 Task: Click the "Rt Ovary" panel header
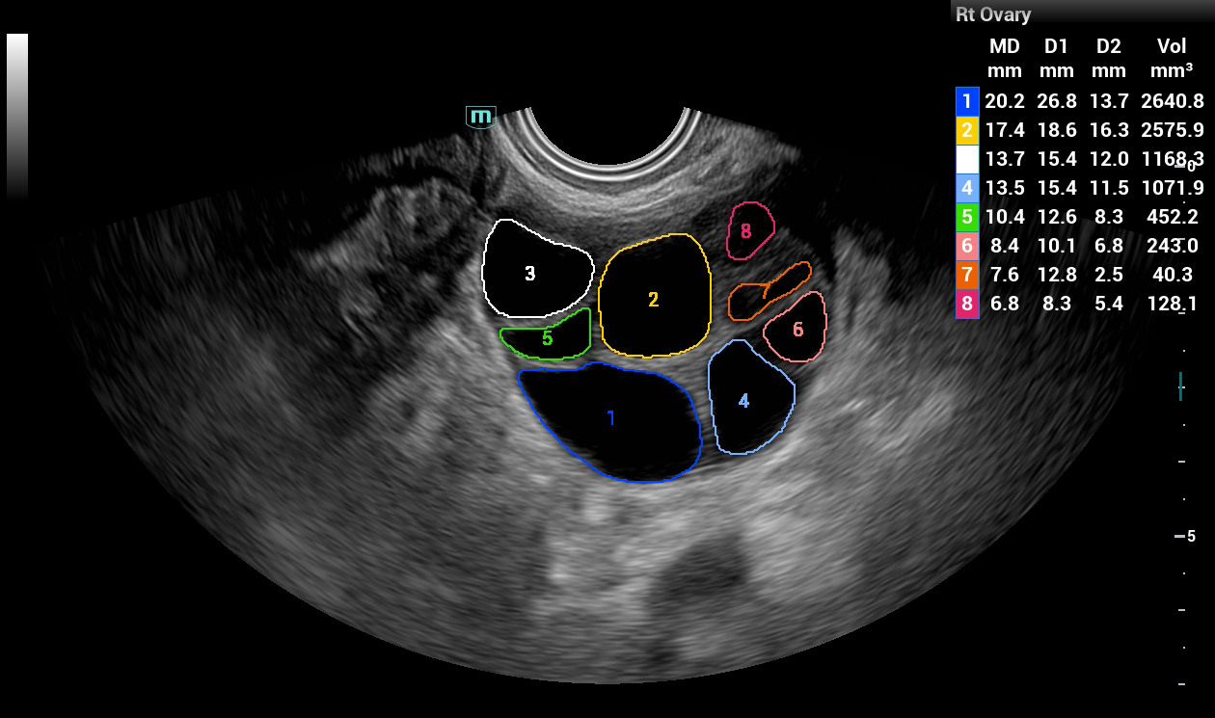(x=993, y=14)
